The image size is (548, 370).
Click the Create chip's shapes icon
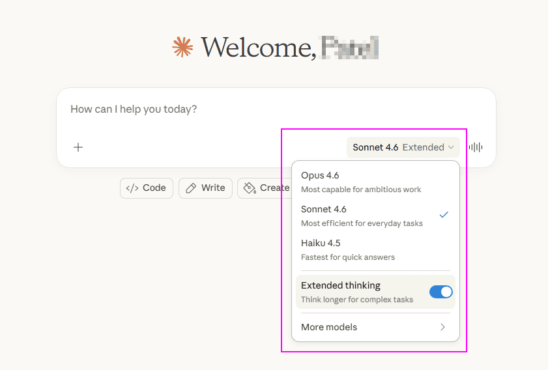tap(249, 188)
